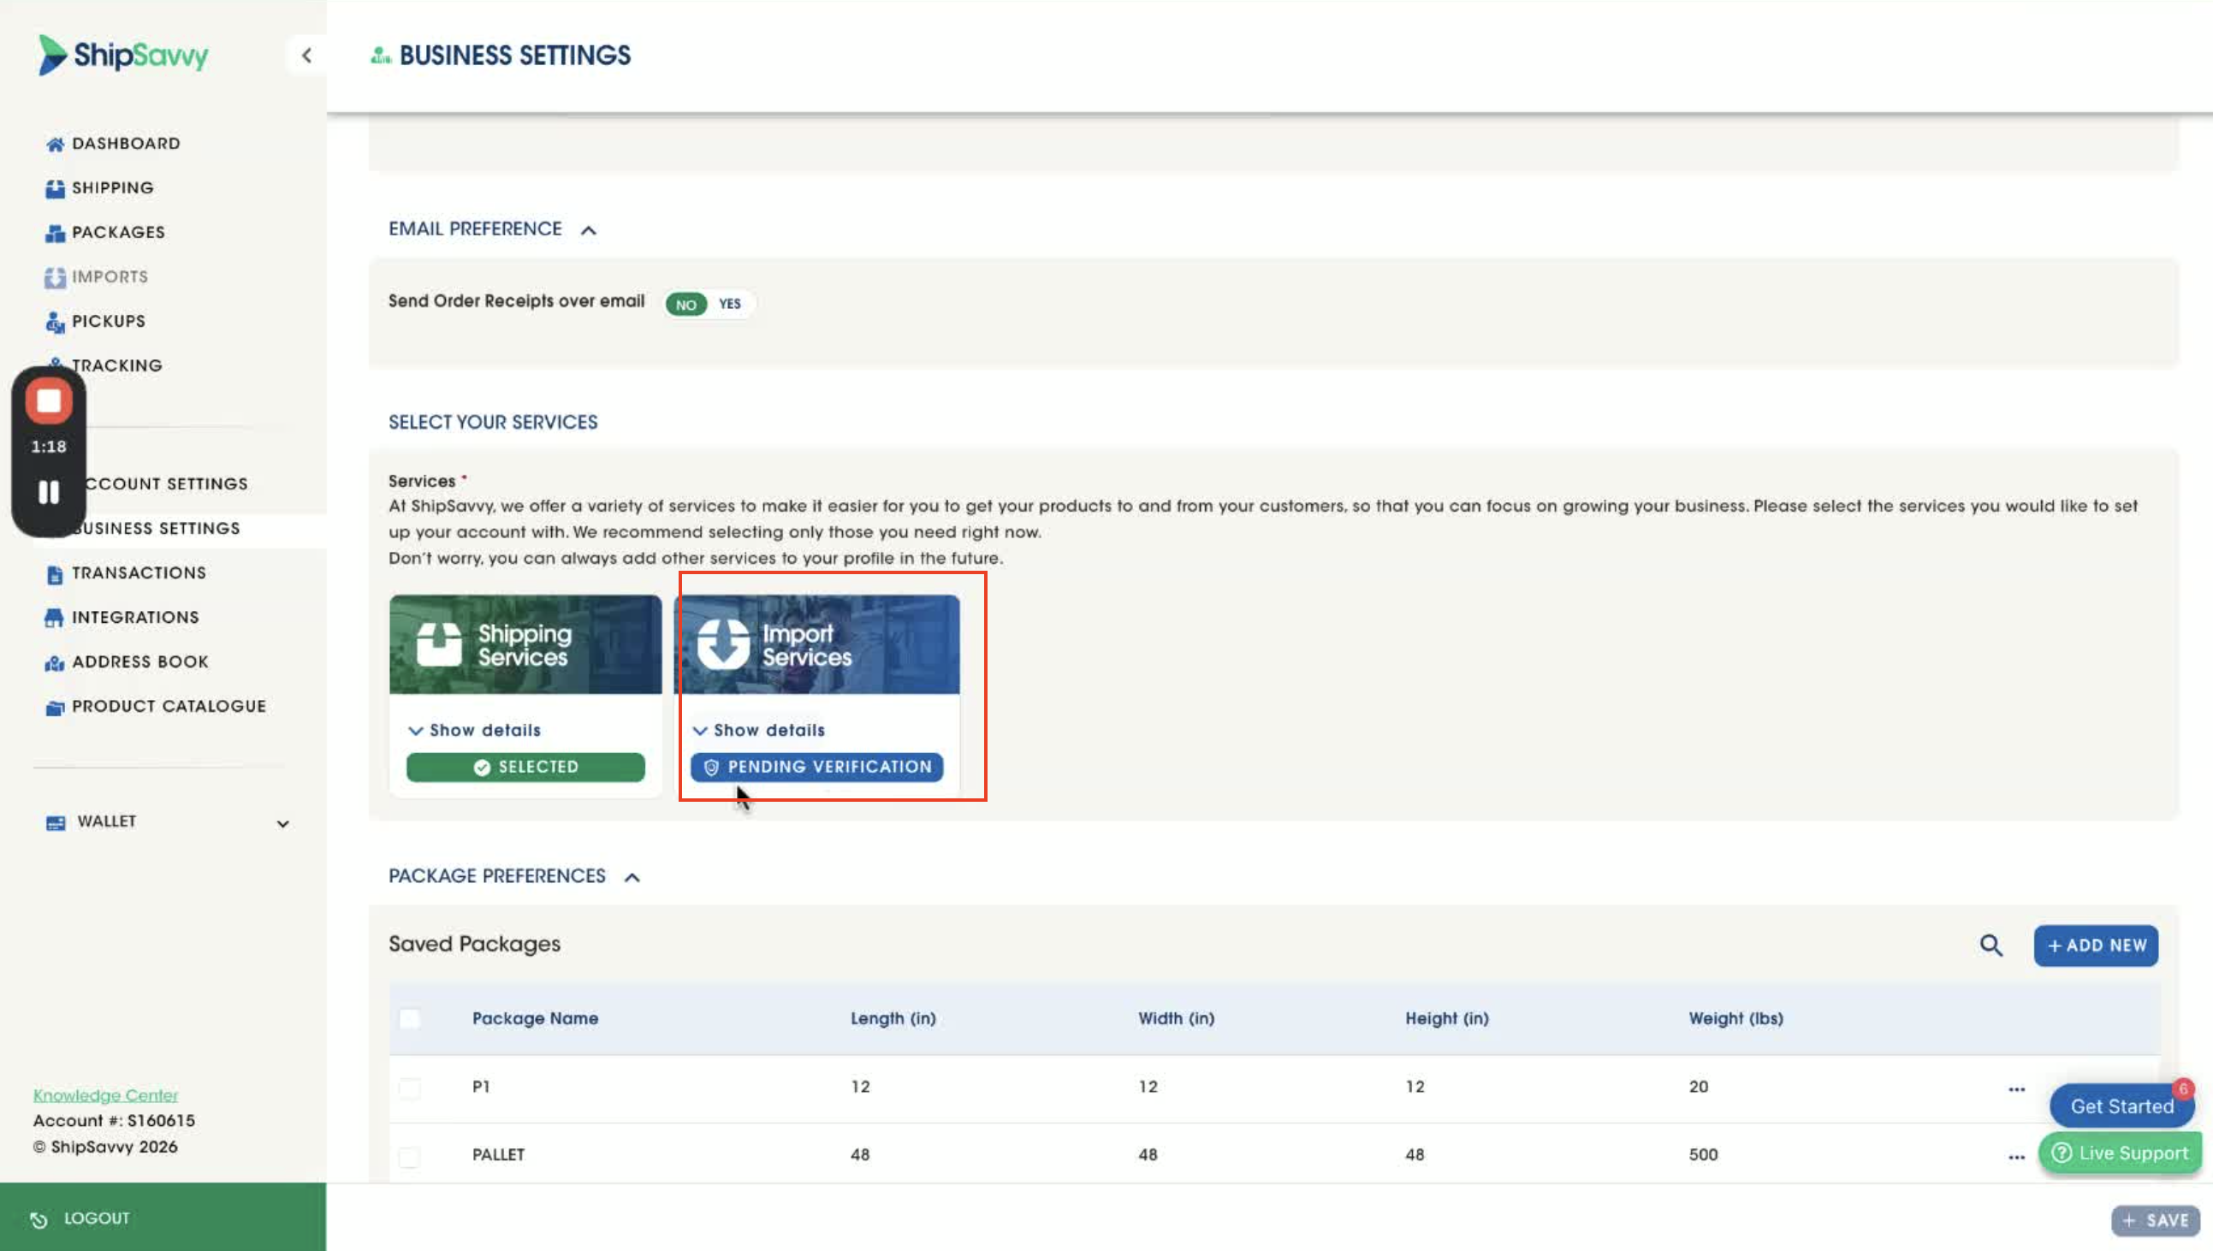
Task: Open the three-dot menu for P1 package
Action: 2016,1088
